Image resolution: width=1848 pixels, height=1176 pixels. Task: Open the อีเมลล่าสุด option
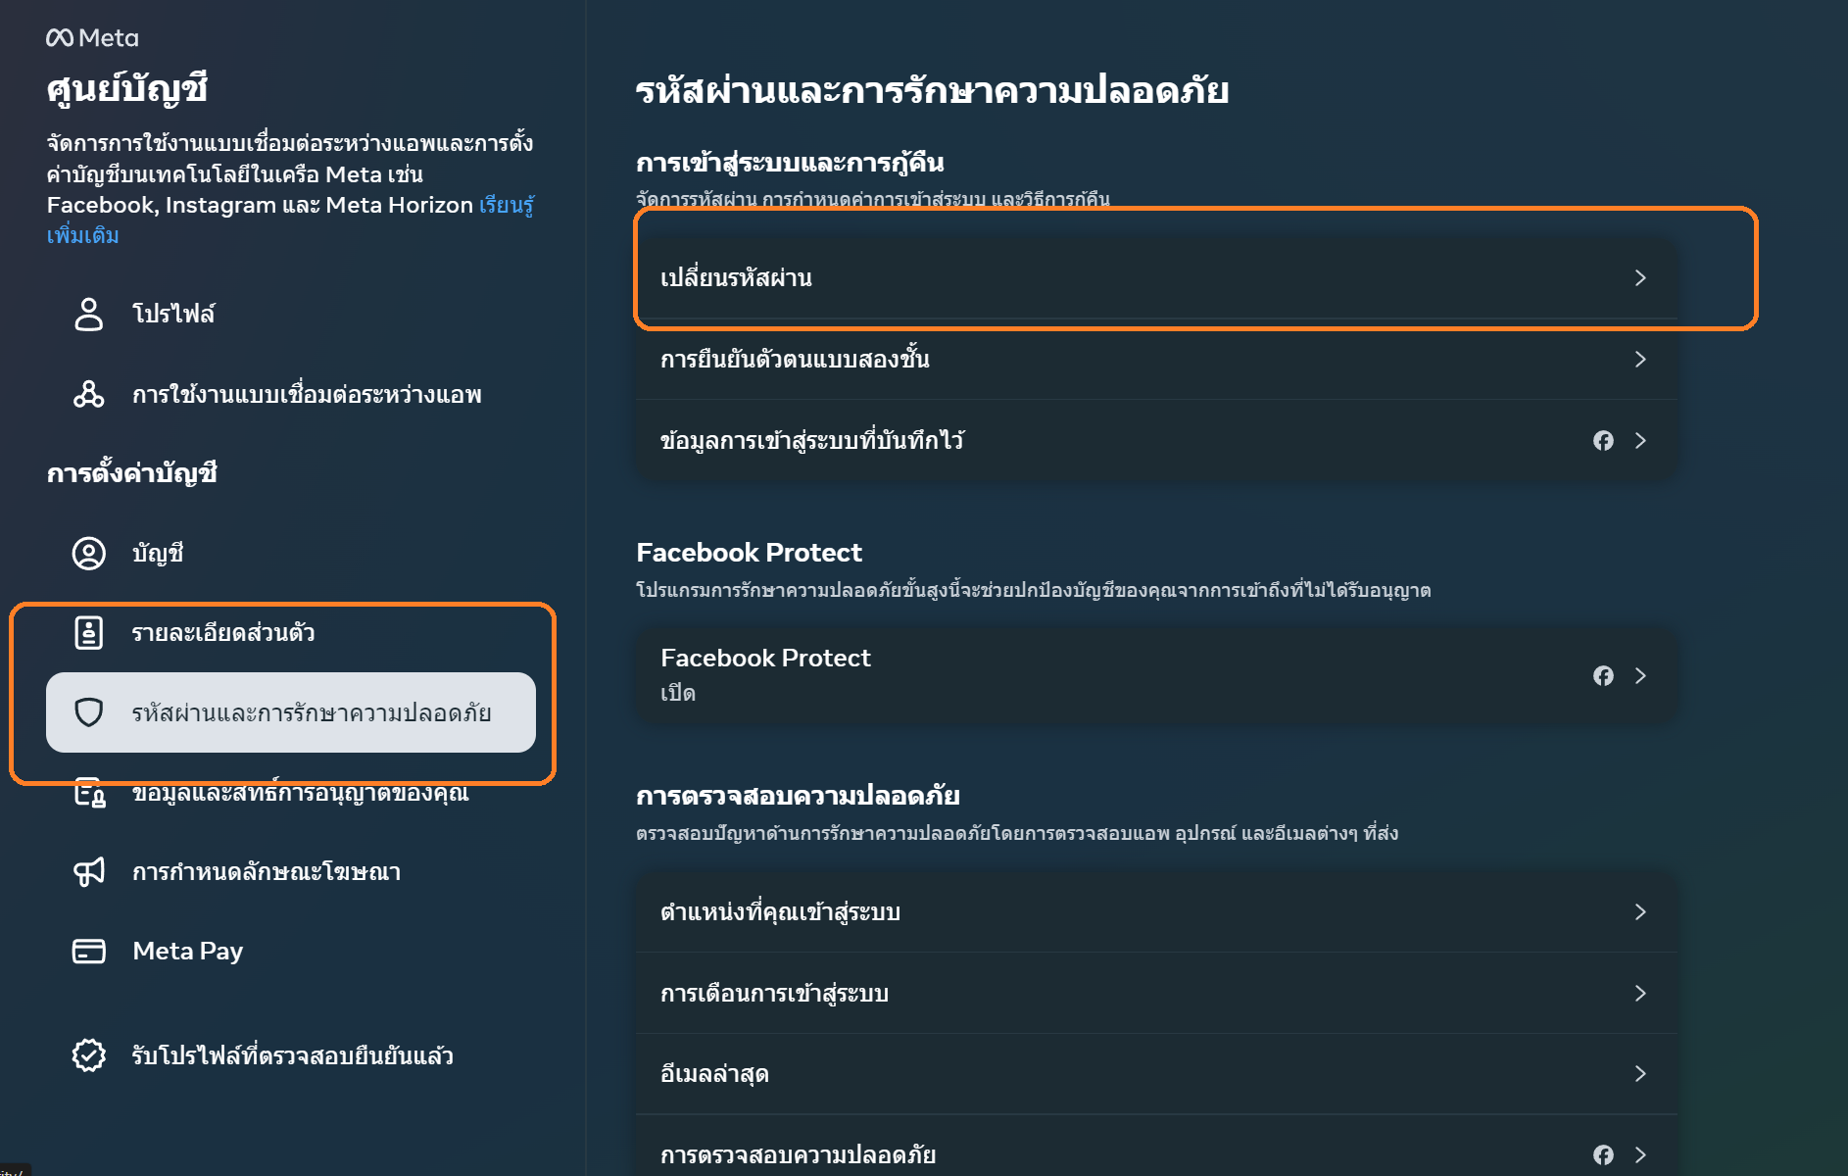tap(1156, 1074)
